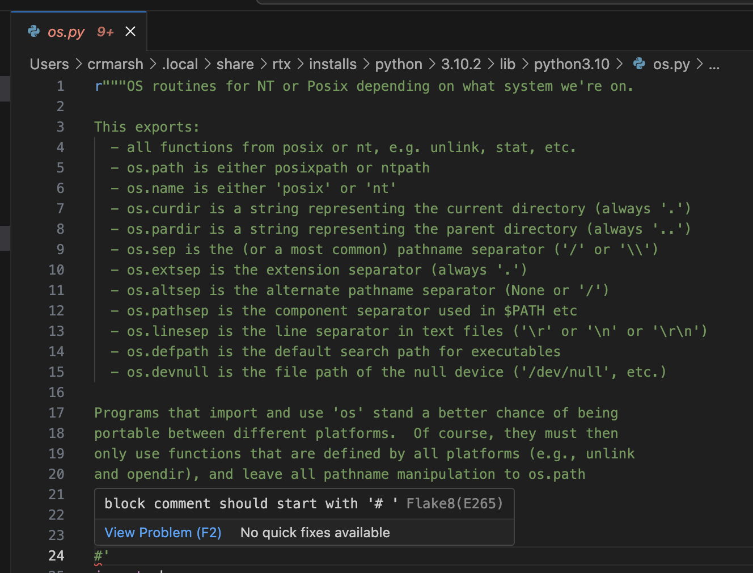Click crmarsh in the breadcrumb path

(x=115, y=64)
